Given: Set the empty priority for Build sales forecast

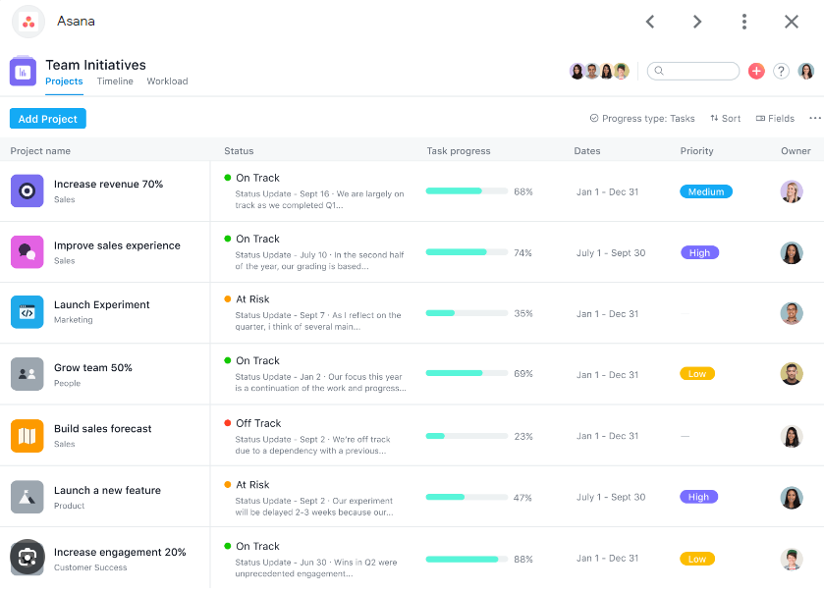Looking at the screenshot, I should (685, 436).
